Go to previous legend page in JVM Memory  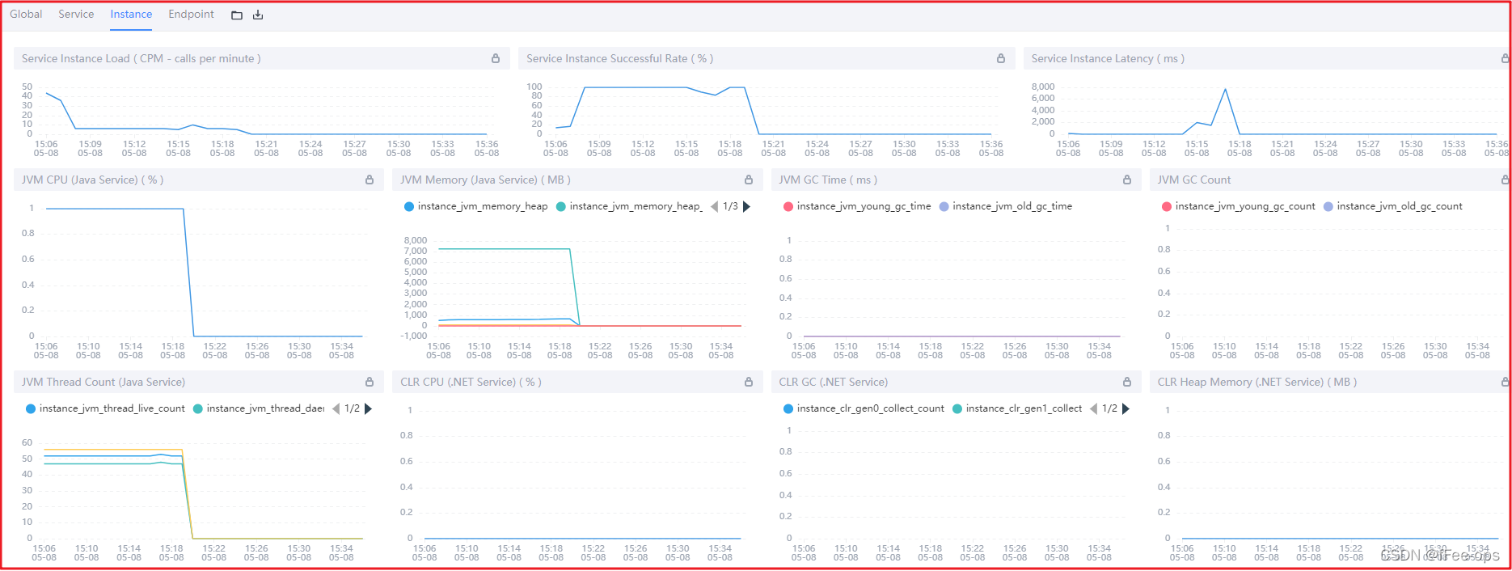click(715, 206)
